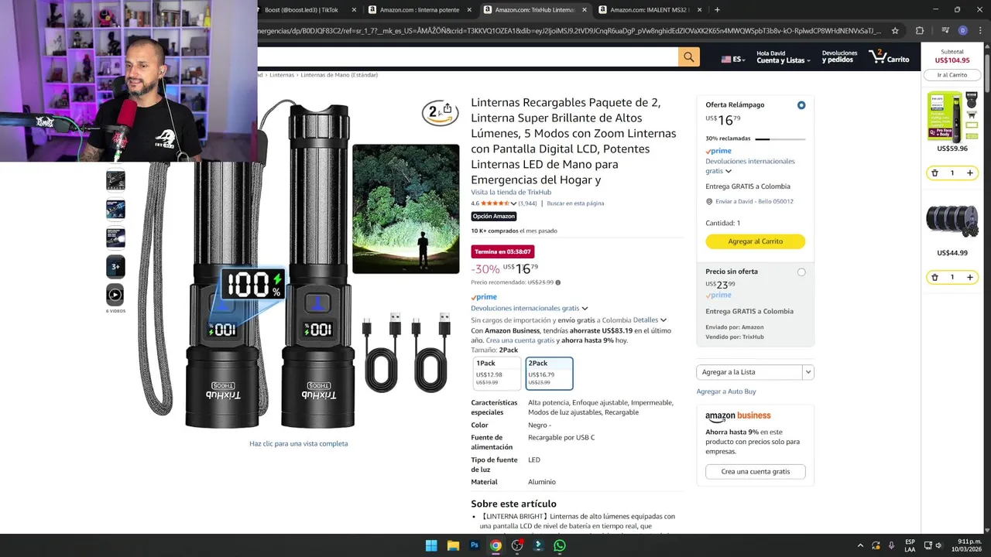The image size is (991, 557).
Task: Click the share icon on product image
Action: point(447,109)
